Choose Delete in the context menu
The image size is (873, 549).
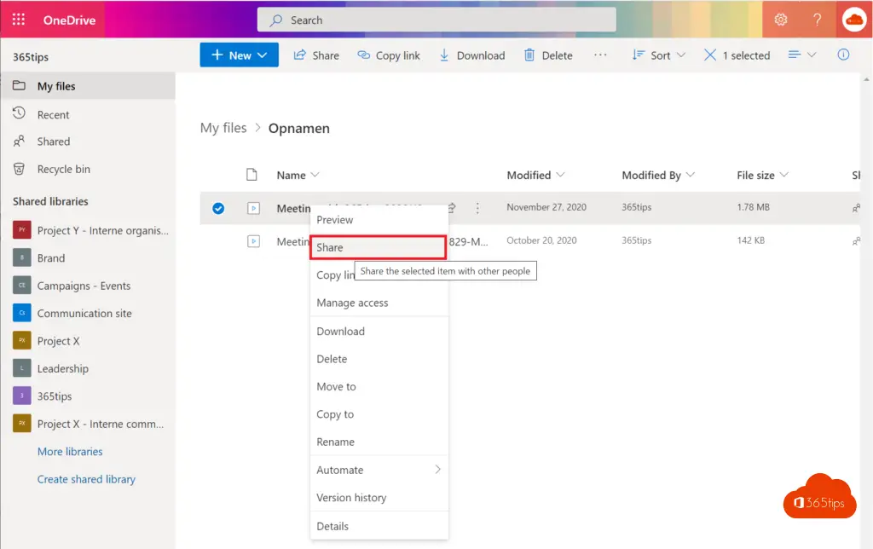coord(379,359)
